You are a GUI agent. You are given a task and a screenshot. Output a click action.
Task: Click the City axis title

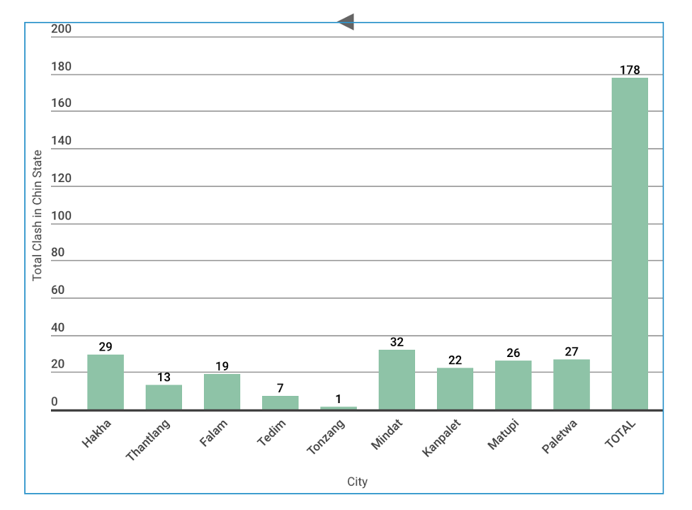(x=357, y=482)
